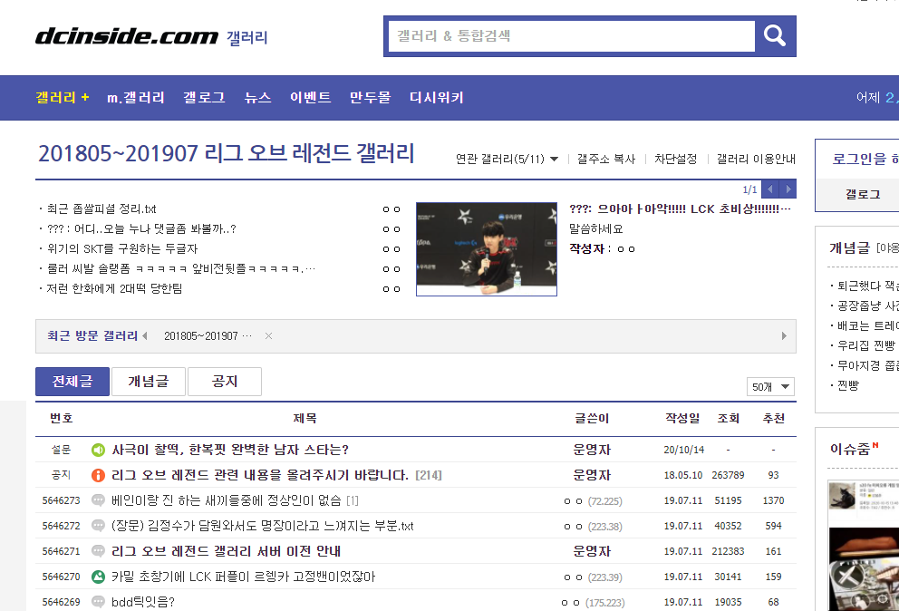Open 갤러리 이용안내 link
The width and height of the screenshot is (899, 611).
coord(756,159)
